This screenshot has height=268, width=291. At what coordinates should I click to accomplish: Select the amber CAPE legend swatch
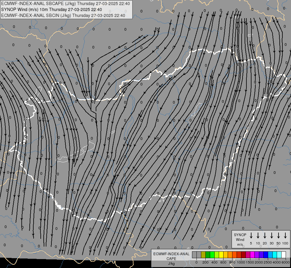226,255
